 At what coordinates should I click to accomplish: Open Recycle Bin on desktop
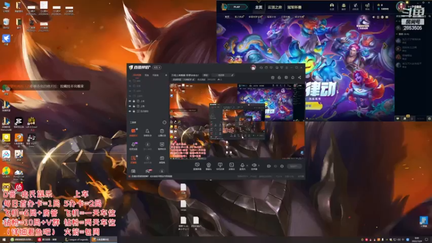coord(6,23)
